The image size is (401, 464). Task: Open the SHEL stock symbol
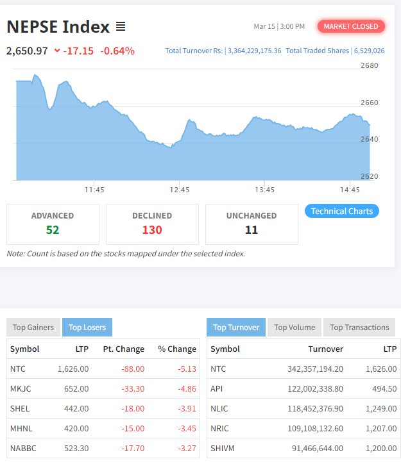pyautogui.click(x=19, y=409)
